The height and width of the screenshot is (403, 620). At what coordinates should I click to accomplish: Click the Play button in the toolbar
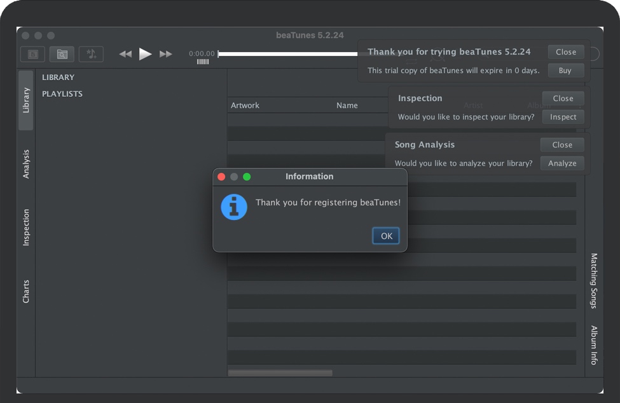[146, 54]
